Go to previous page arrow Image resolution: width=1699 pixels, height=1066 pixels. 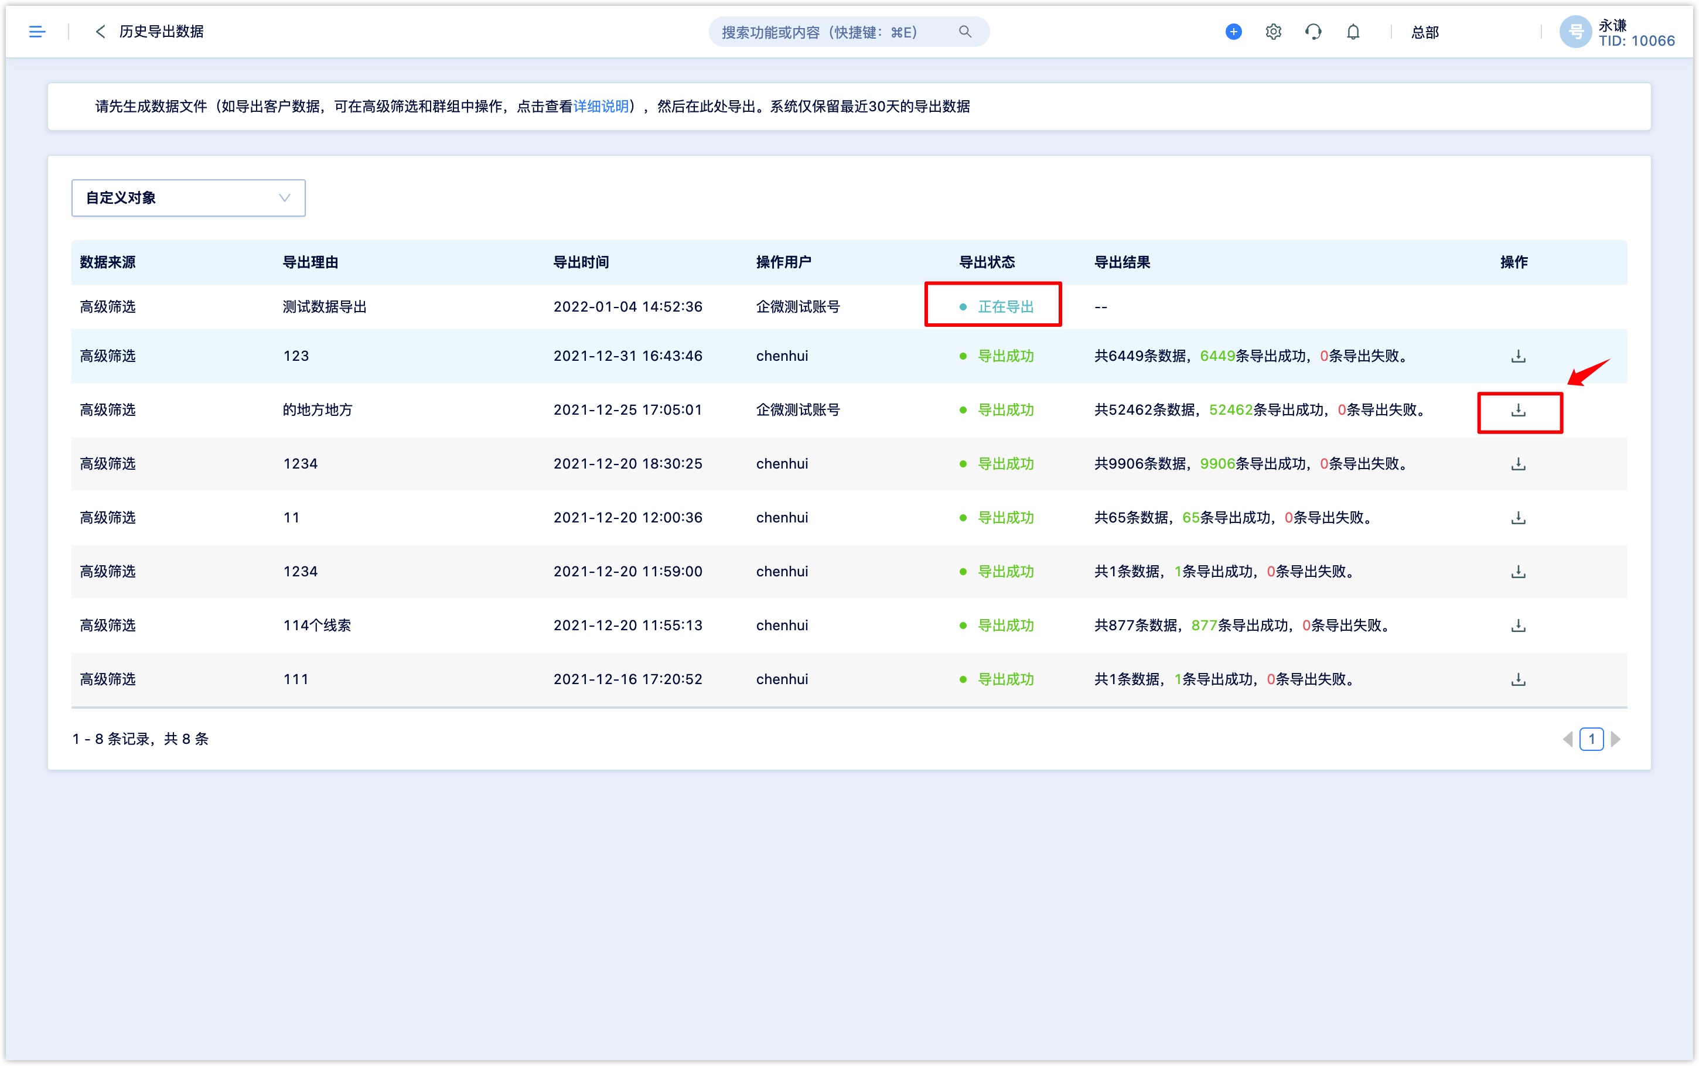click(1567, 739)
